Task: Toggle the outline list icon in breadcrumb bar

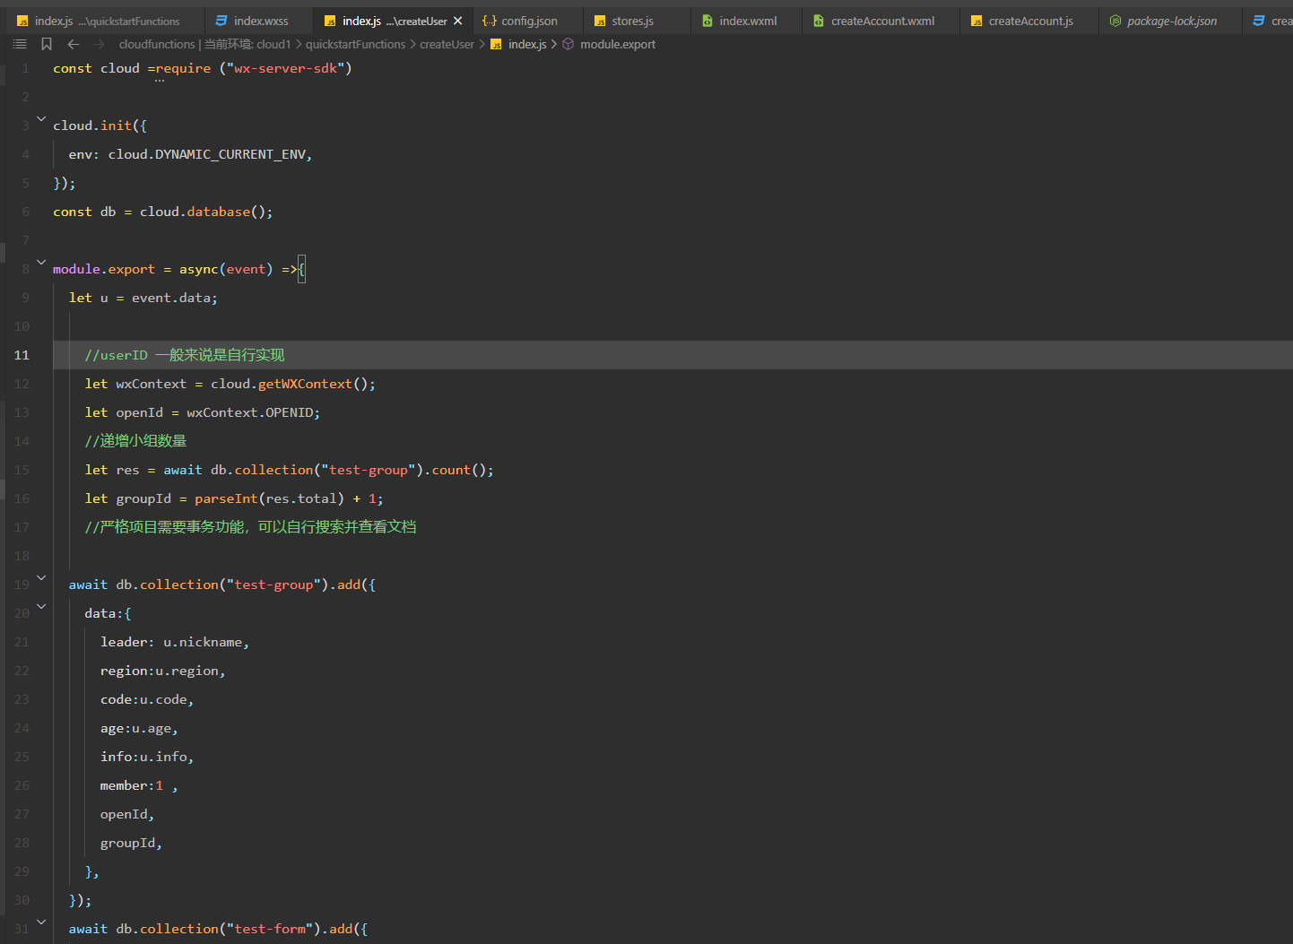Action: [20, 44]
